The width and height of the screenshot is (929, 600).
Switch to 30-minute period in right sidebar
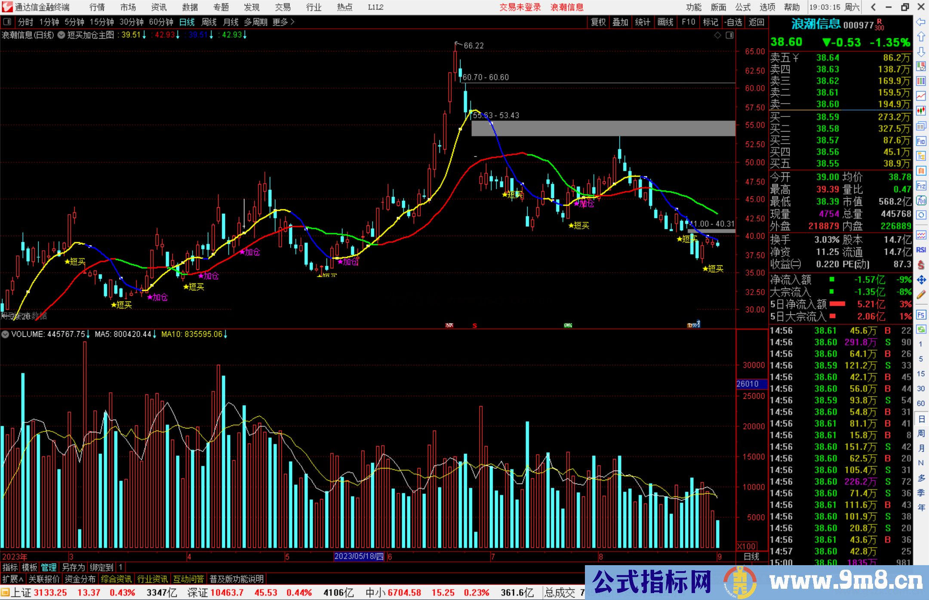(921, 388)
